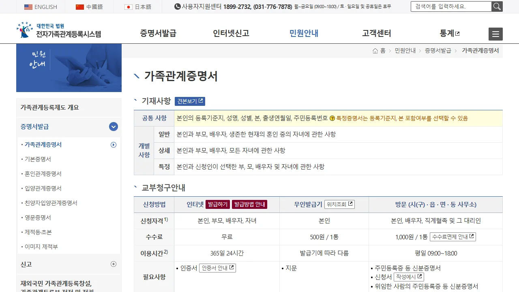Click arrow icon beside 가족관계증명서 sidebar item
519x292 pixels.
tap(114, 144)
